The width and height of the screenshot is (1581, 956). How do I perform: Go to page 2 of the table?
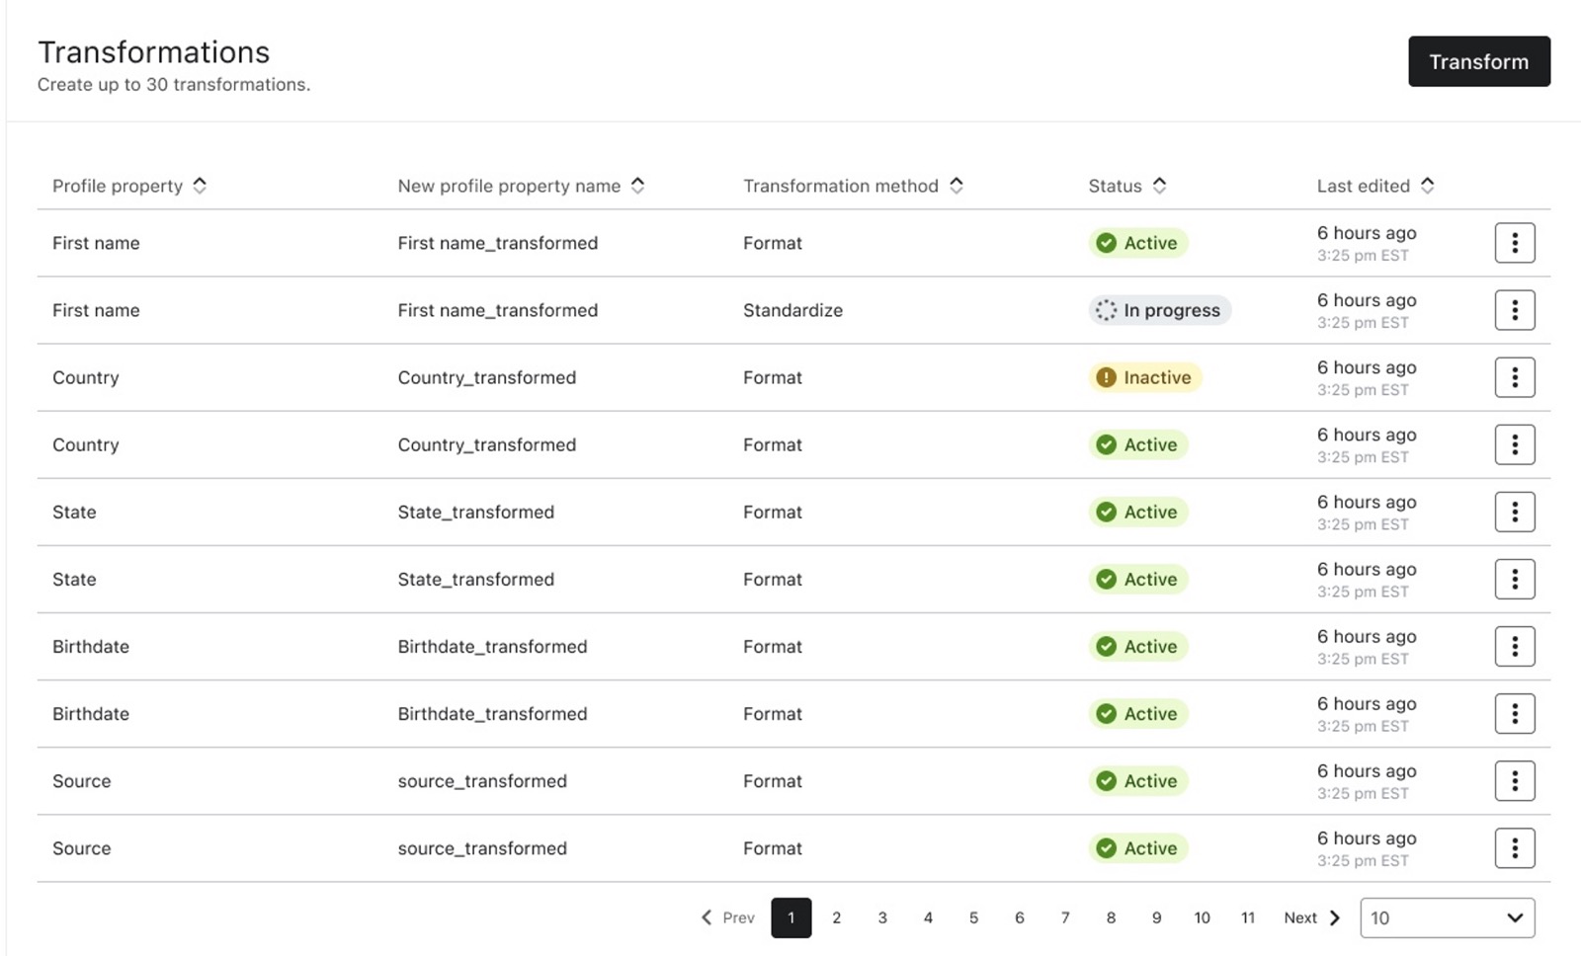(836, 917)
